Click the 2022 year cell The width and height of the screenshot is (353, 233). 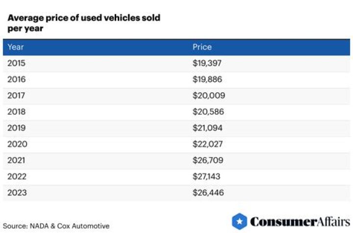coord(17,177)
